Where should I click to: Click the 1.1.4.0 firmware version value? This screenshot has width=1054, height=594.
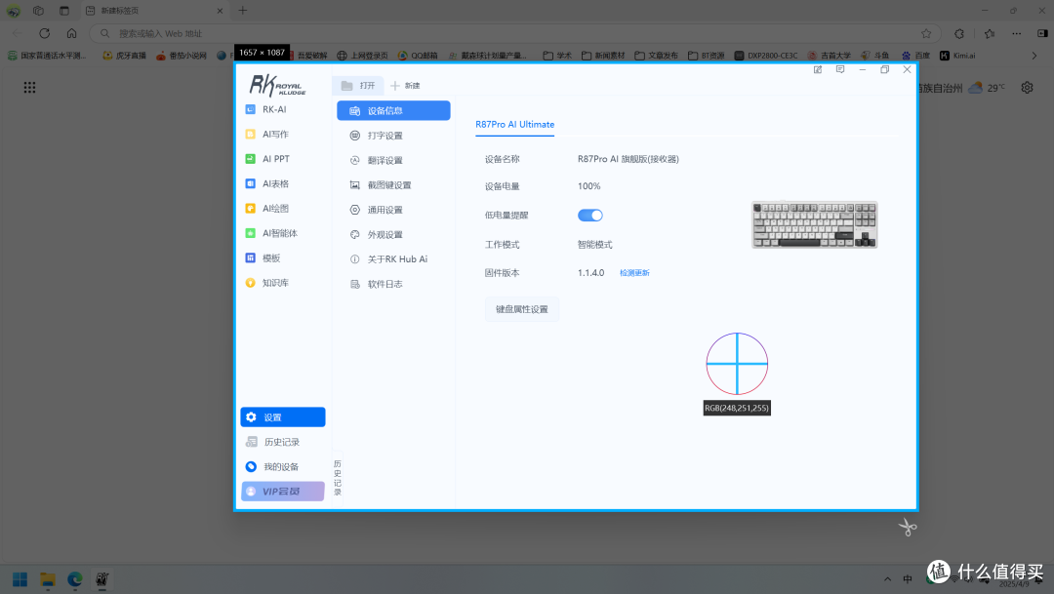coord(590,273)
